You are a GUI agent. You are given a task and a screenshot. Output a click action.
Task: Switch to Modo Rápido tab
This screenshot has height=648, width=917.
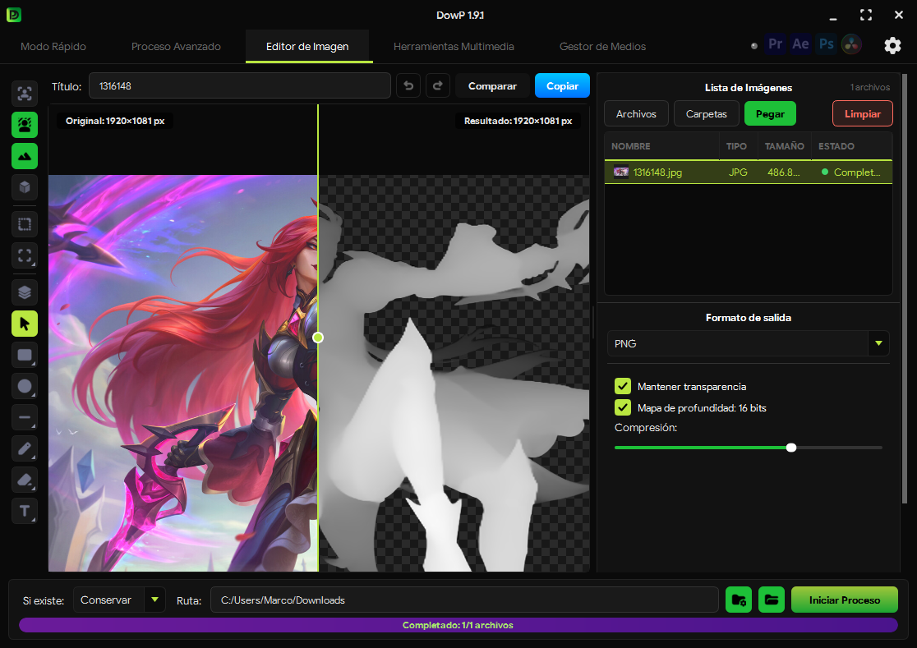pyautogui.click(x=53, y=47)
